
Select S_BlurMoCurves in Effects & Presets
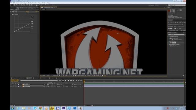coord(175,46)
